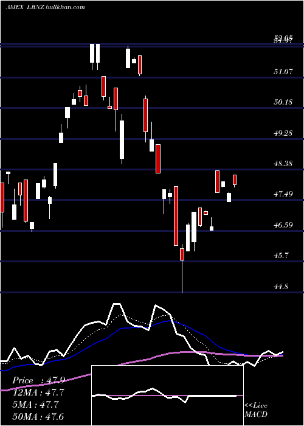The height and width of the screenshot is (426, 304).
Task: Click the candle with the long lower wick near 44.8
Action: 182,268
